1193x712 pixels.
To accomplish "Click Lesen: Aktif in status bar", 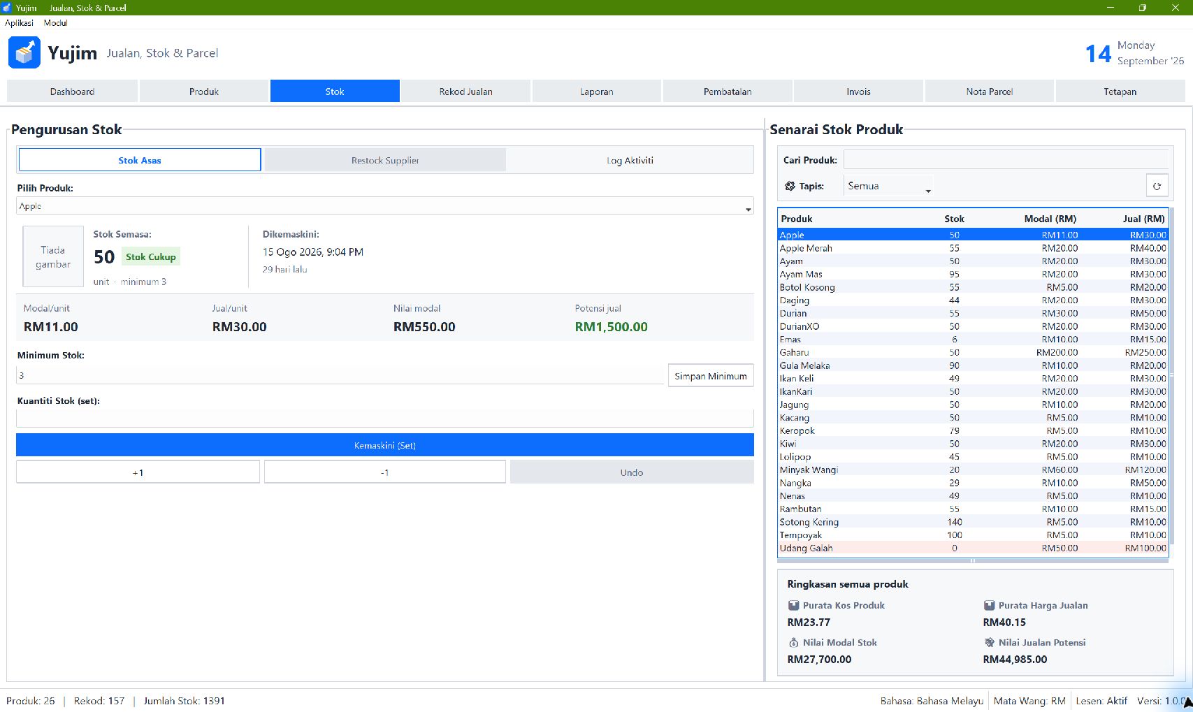I will (1101, 701).
